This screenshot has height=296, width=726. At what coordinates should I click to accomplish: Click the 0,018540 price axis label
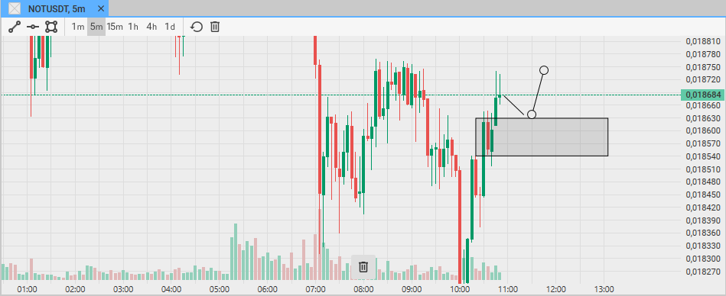pyautogui.click(x=704, y=156)
